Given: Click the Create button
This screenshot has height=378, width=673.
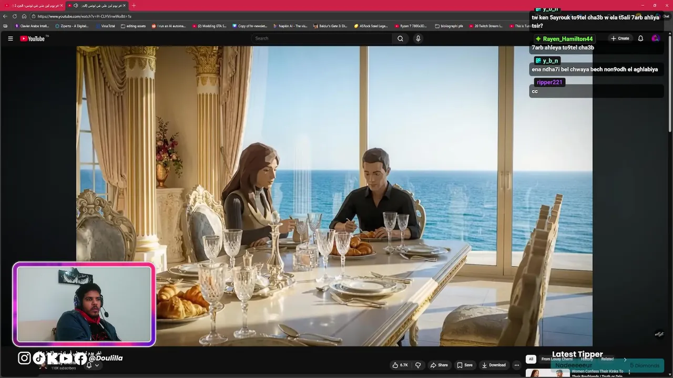Looking at the screenshot, I should pos(620,38).
